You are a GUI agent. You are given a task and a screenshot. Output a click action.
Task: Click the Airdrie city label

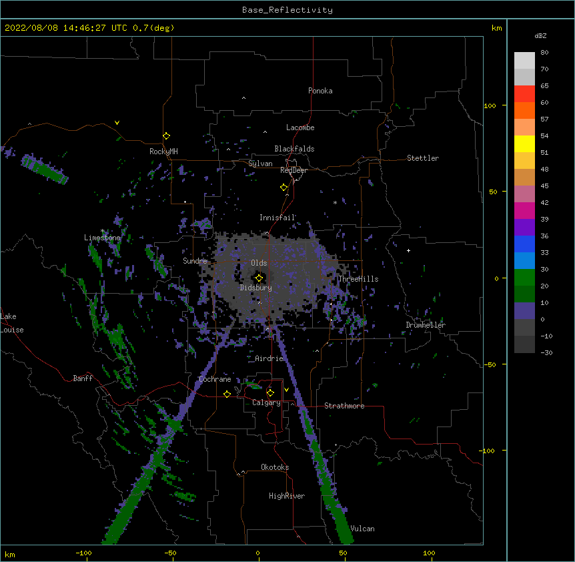point(269,358)
